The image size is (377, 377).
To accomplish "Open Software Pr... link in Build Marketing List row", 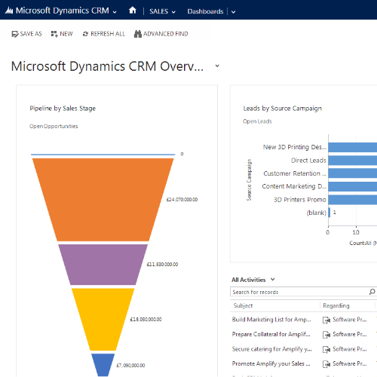I will point(350,320).
